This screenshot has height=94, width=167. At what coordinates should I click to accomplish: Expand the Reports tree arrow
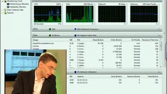pos(2,13)
